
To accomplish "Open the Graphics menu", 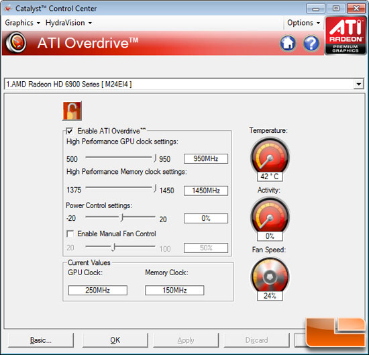I will click(x=22, y=23).
